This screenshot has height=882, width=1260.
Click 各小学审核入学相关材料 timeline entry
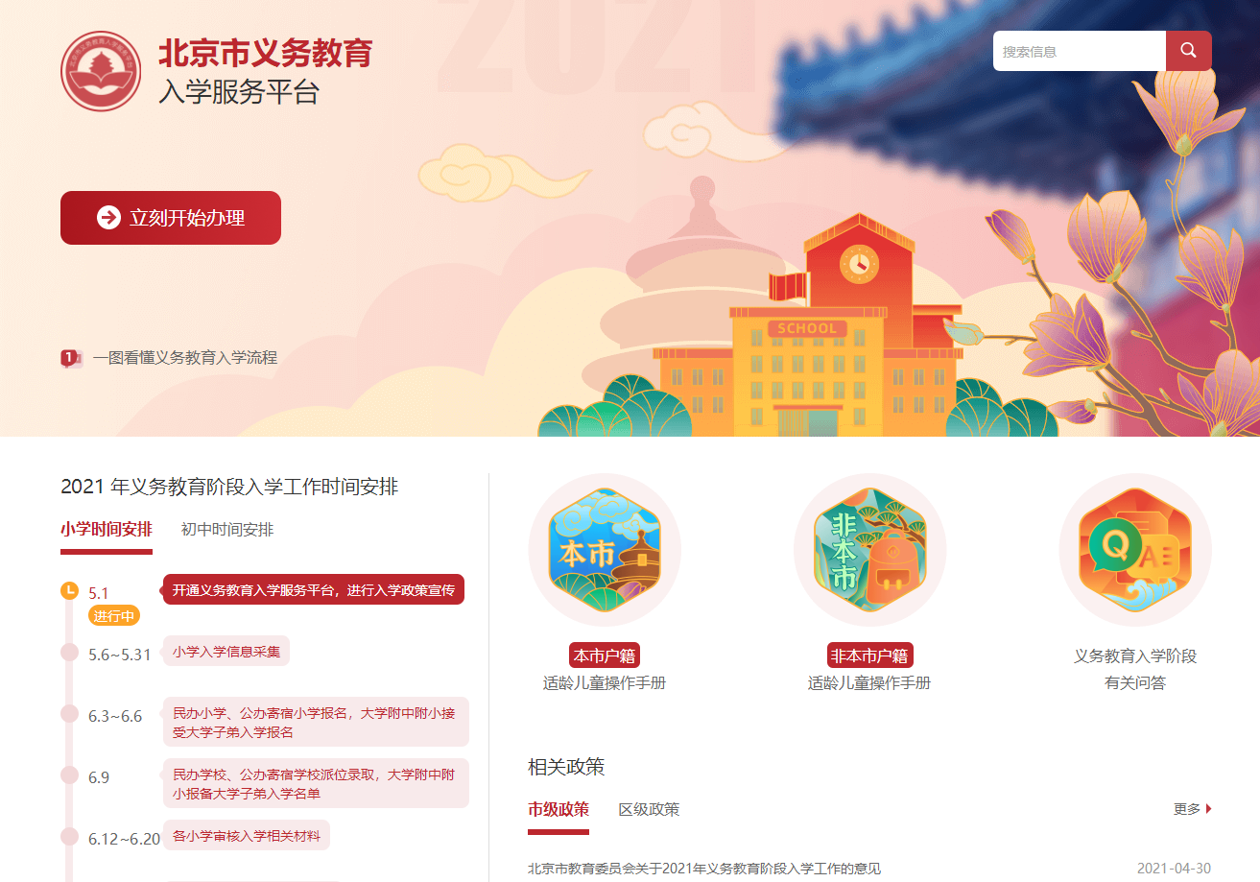point(247,835)
